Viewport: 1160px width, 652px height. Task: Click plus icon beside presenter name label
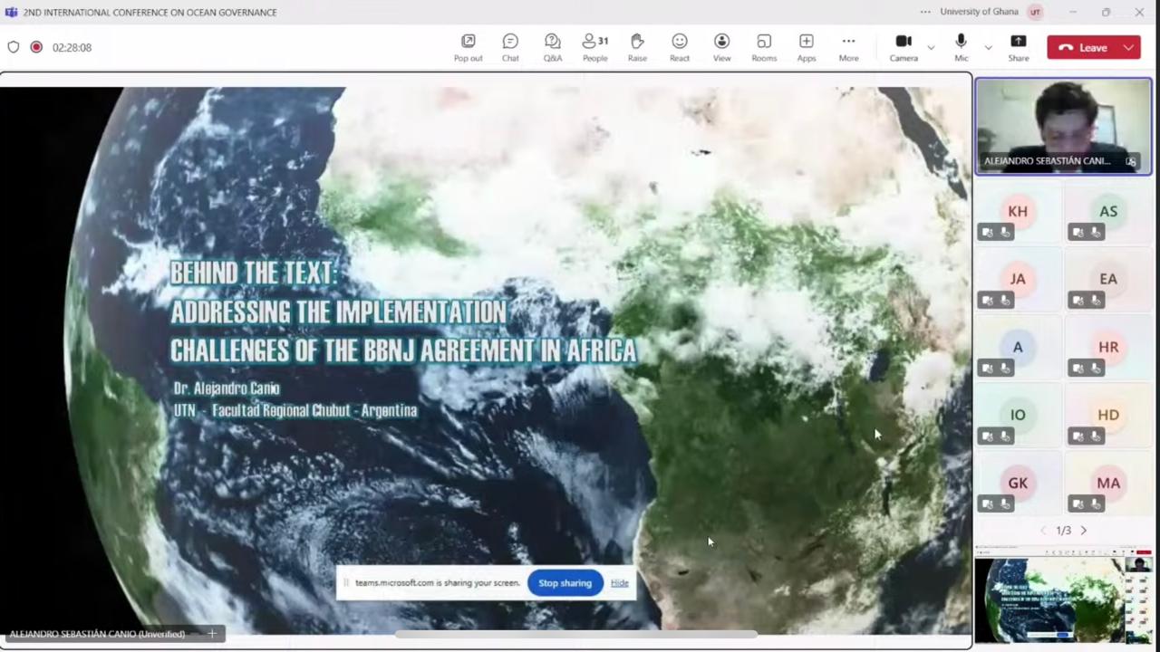click(x=212, y=634)
